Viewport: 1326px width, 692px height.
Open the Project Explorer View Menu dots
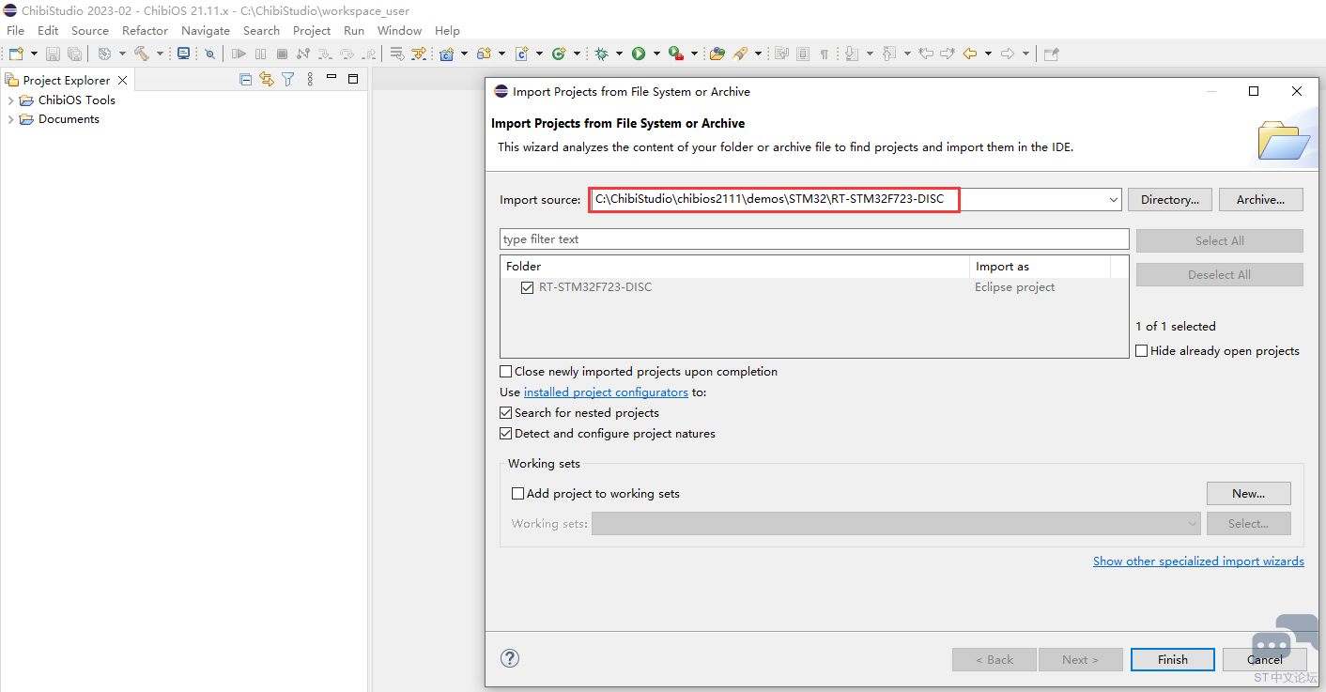(309, 80)
